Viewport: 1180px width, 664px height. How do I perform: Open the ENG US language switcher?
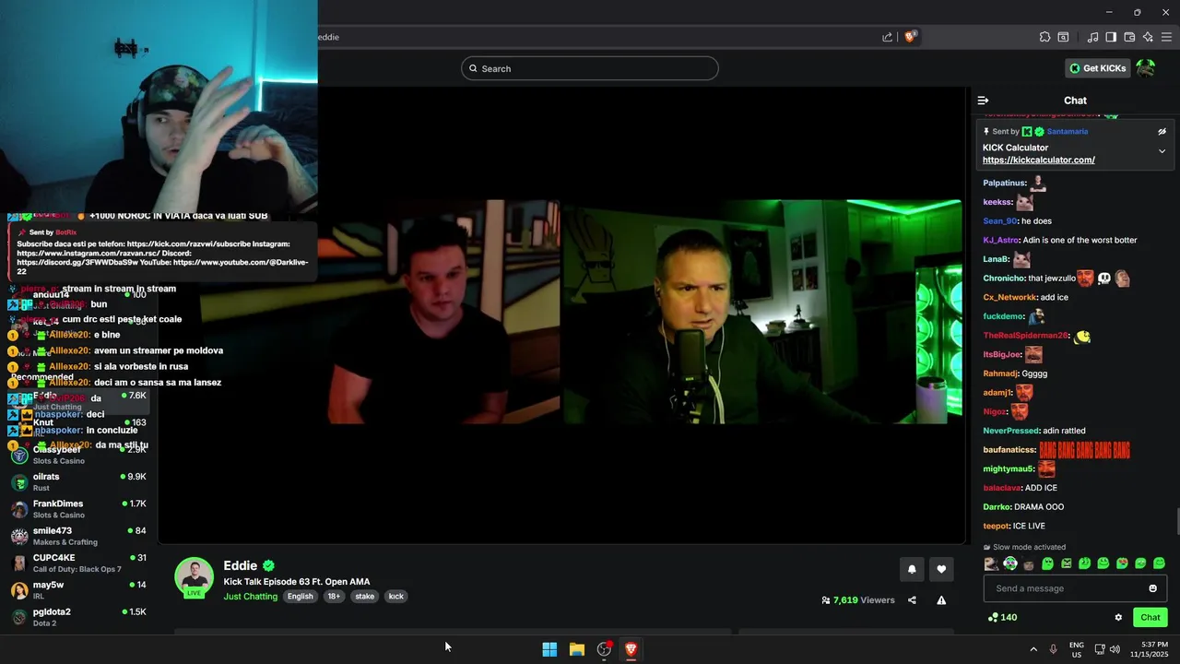(1076, 649)
